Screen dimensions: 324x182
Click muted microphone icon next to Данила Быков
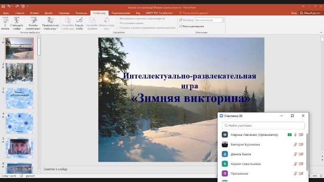pyautogui.click(x=294, y=154)
